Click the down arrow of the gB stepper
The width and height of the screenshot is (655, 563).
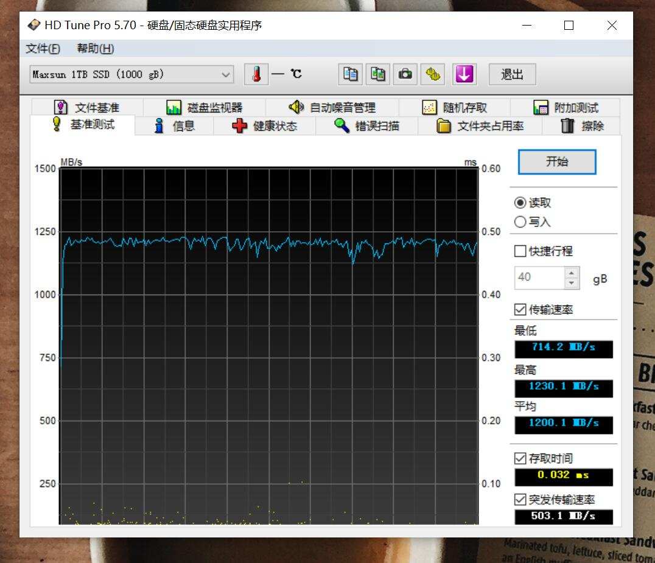571,281
